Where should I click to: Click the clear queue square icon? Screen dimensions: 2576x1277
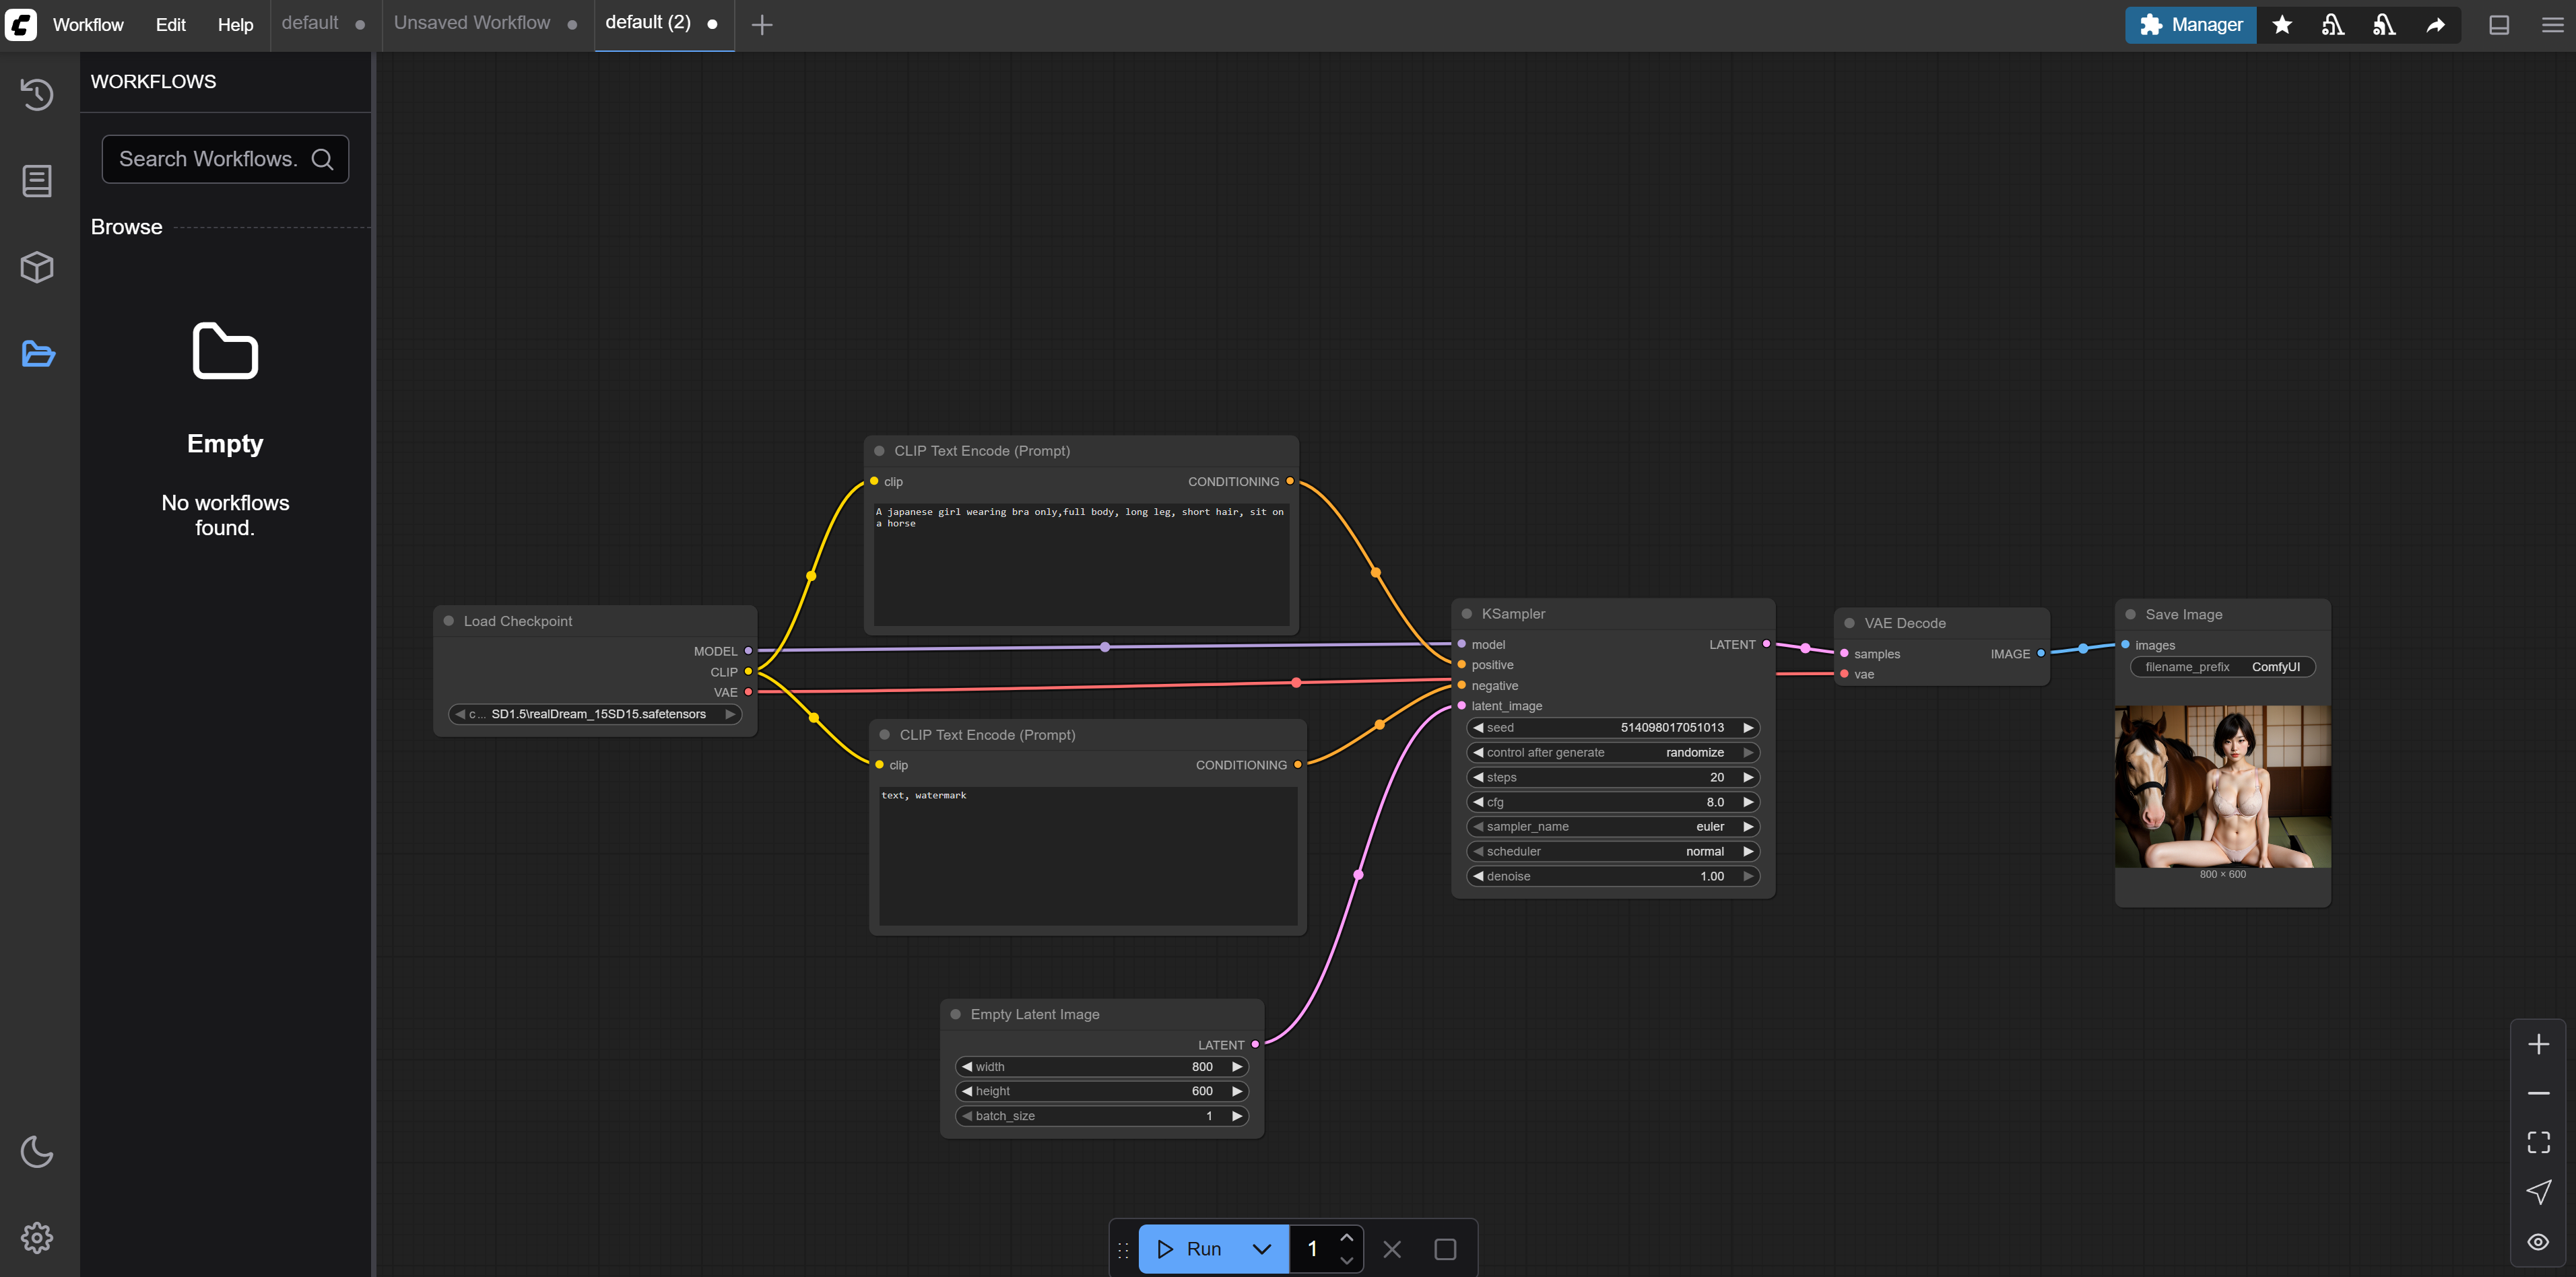(x=1445, y=1249)
